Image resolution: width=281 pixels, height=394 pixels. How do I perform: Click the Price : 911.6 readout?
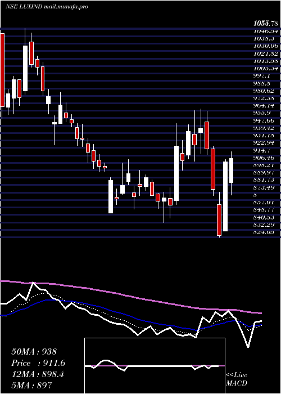[x=38, y=363]
